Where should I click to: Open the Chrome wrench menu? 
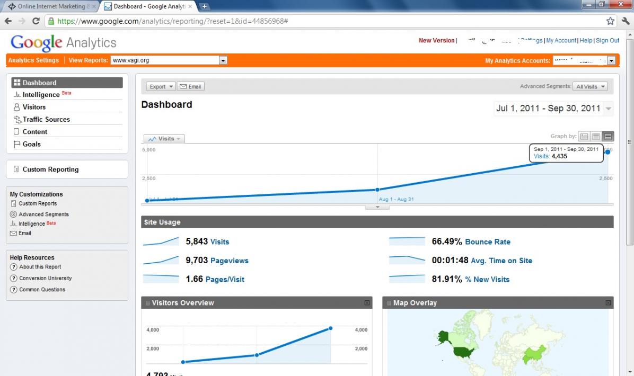point(626,21)
